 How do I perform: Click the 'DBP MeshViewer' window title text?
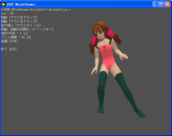21,4
